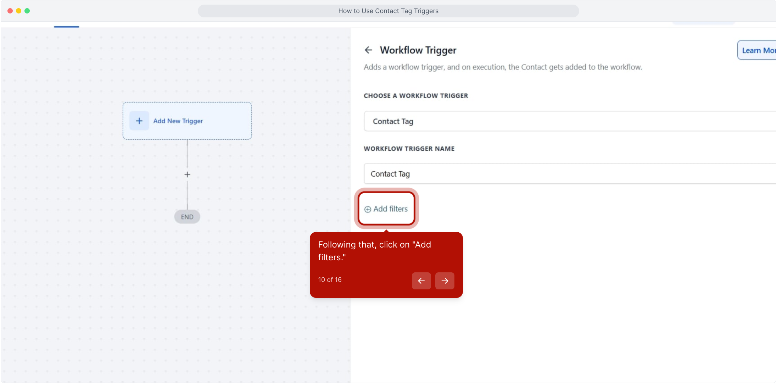Click the 10 of 16 step counter
The height and width of the screenshot is (383, 777).
pyautogui.click(x=330, y=280)
